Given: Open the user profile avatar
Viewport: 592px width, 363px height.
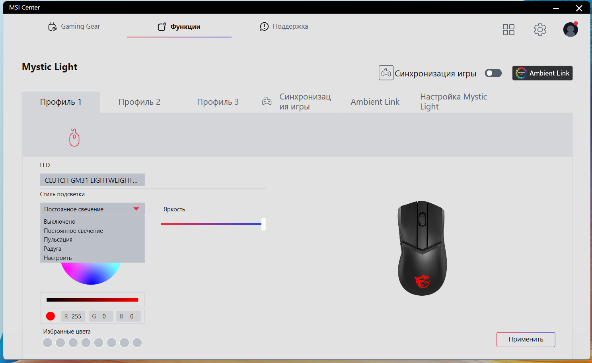Looking at the screenshot, I should (571, 29).
